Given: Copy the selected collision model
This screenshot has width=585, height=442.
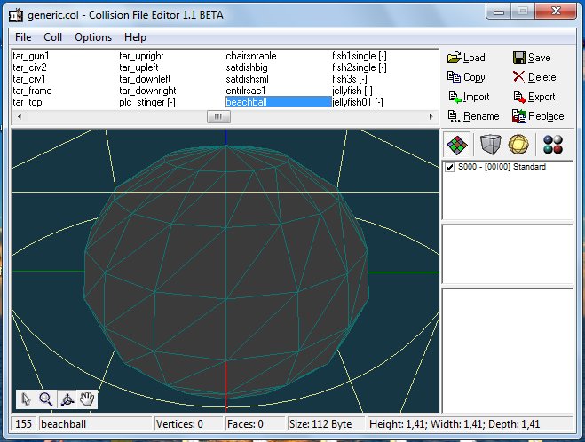Looking at the screenshot, I should coord(466,77).
